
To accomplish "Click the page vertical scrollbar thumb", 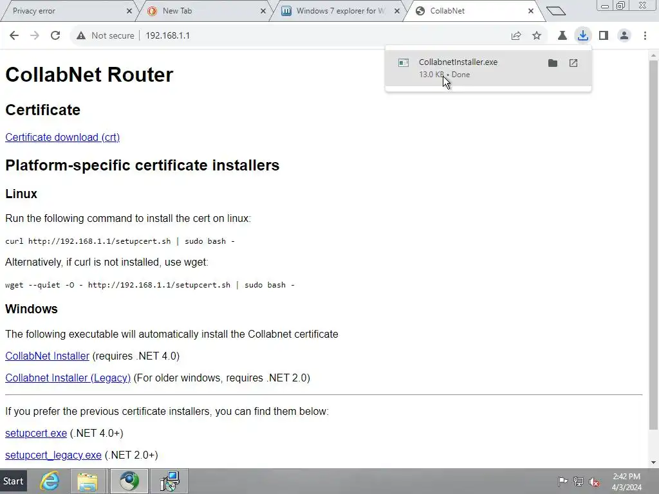I will click(x=653, y=245).
